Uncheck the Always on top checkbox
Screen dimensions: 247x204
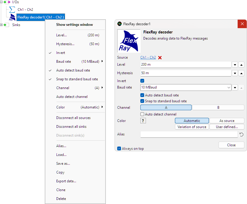[119, 148]
